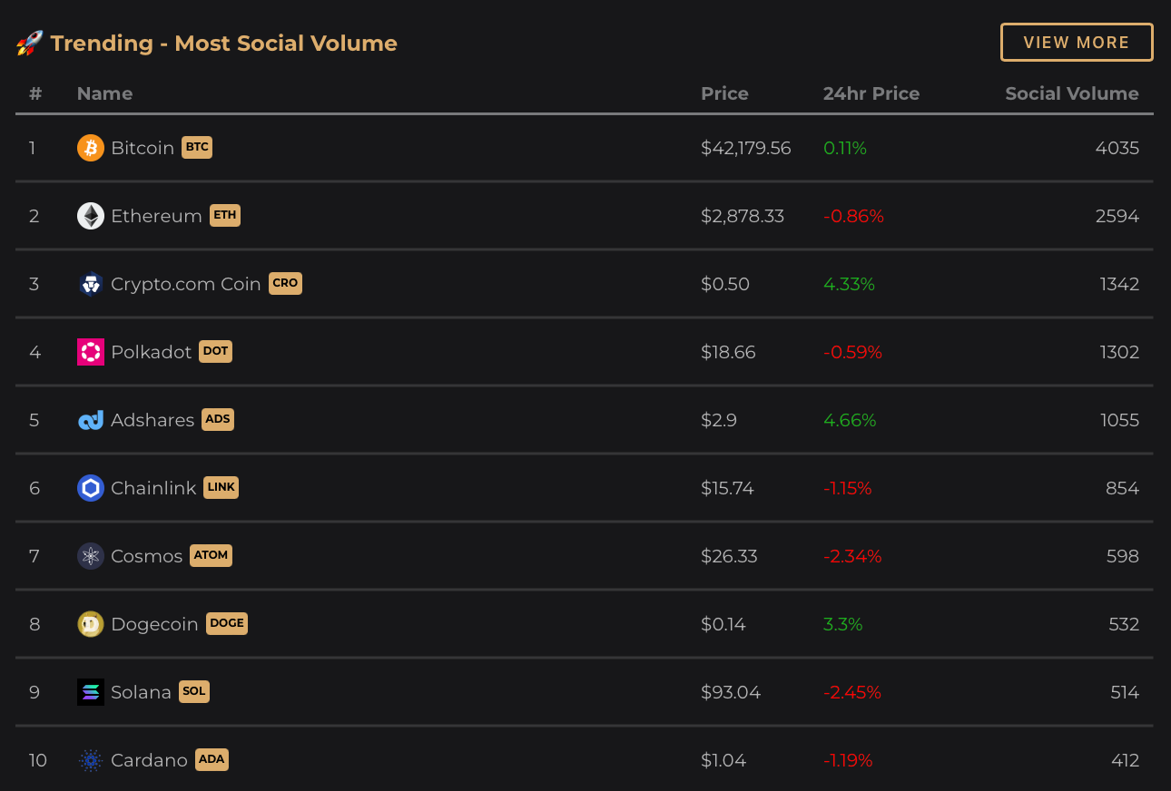Open the Ethereum coin link
1171x791 pixels.
(156, 216)
